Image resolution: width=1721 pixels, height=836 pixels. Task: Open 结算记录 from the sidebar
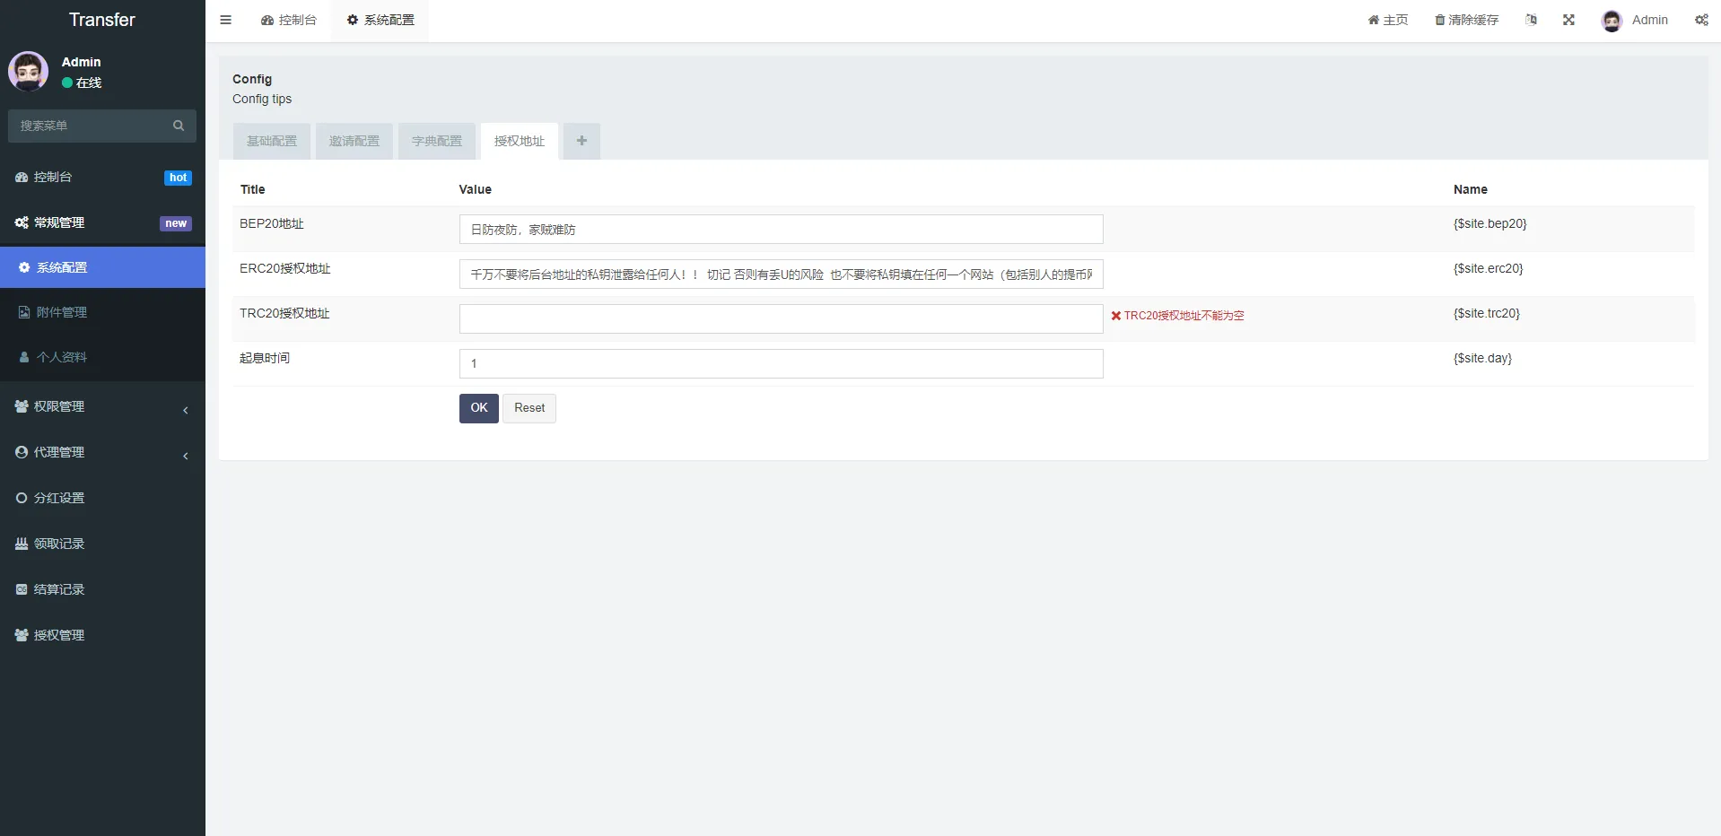click(58, 588)
